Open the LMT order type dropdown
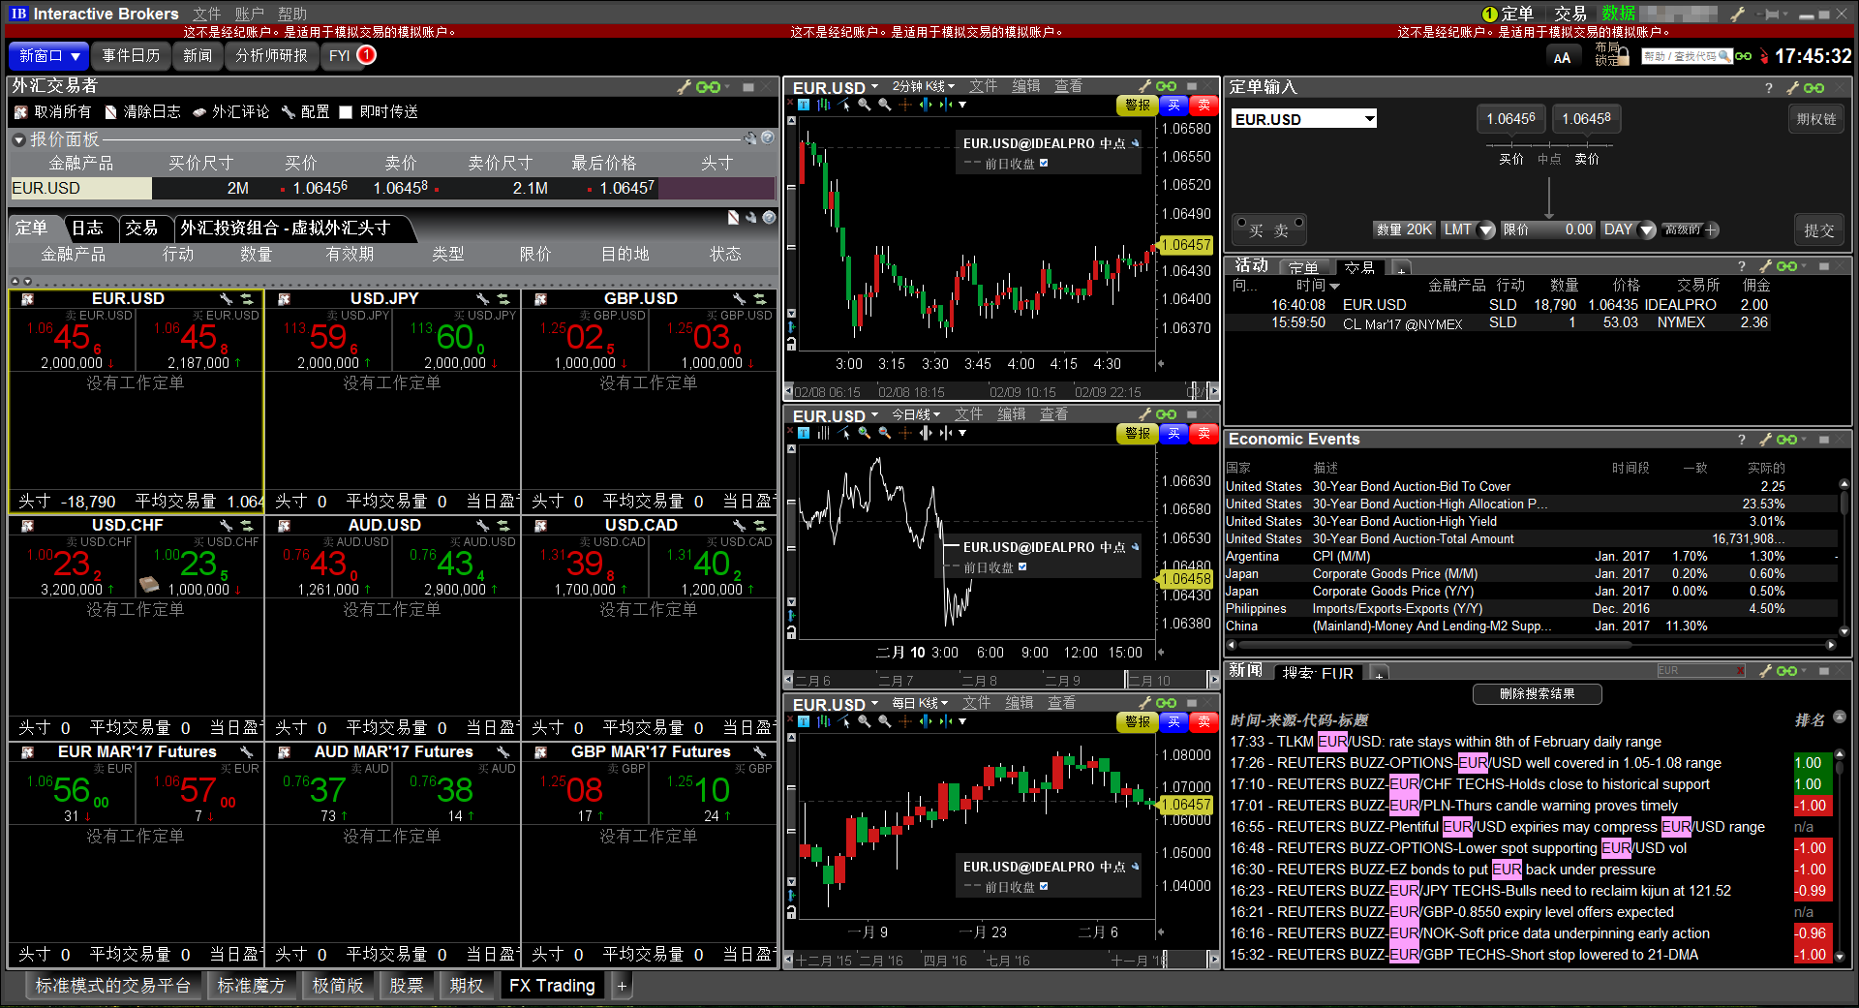Image resolution: width=1859 pixels, height=1008 pixels. (1486, 230)
